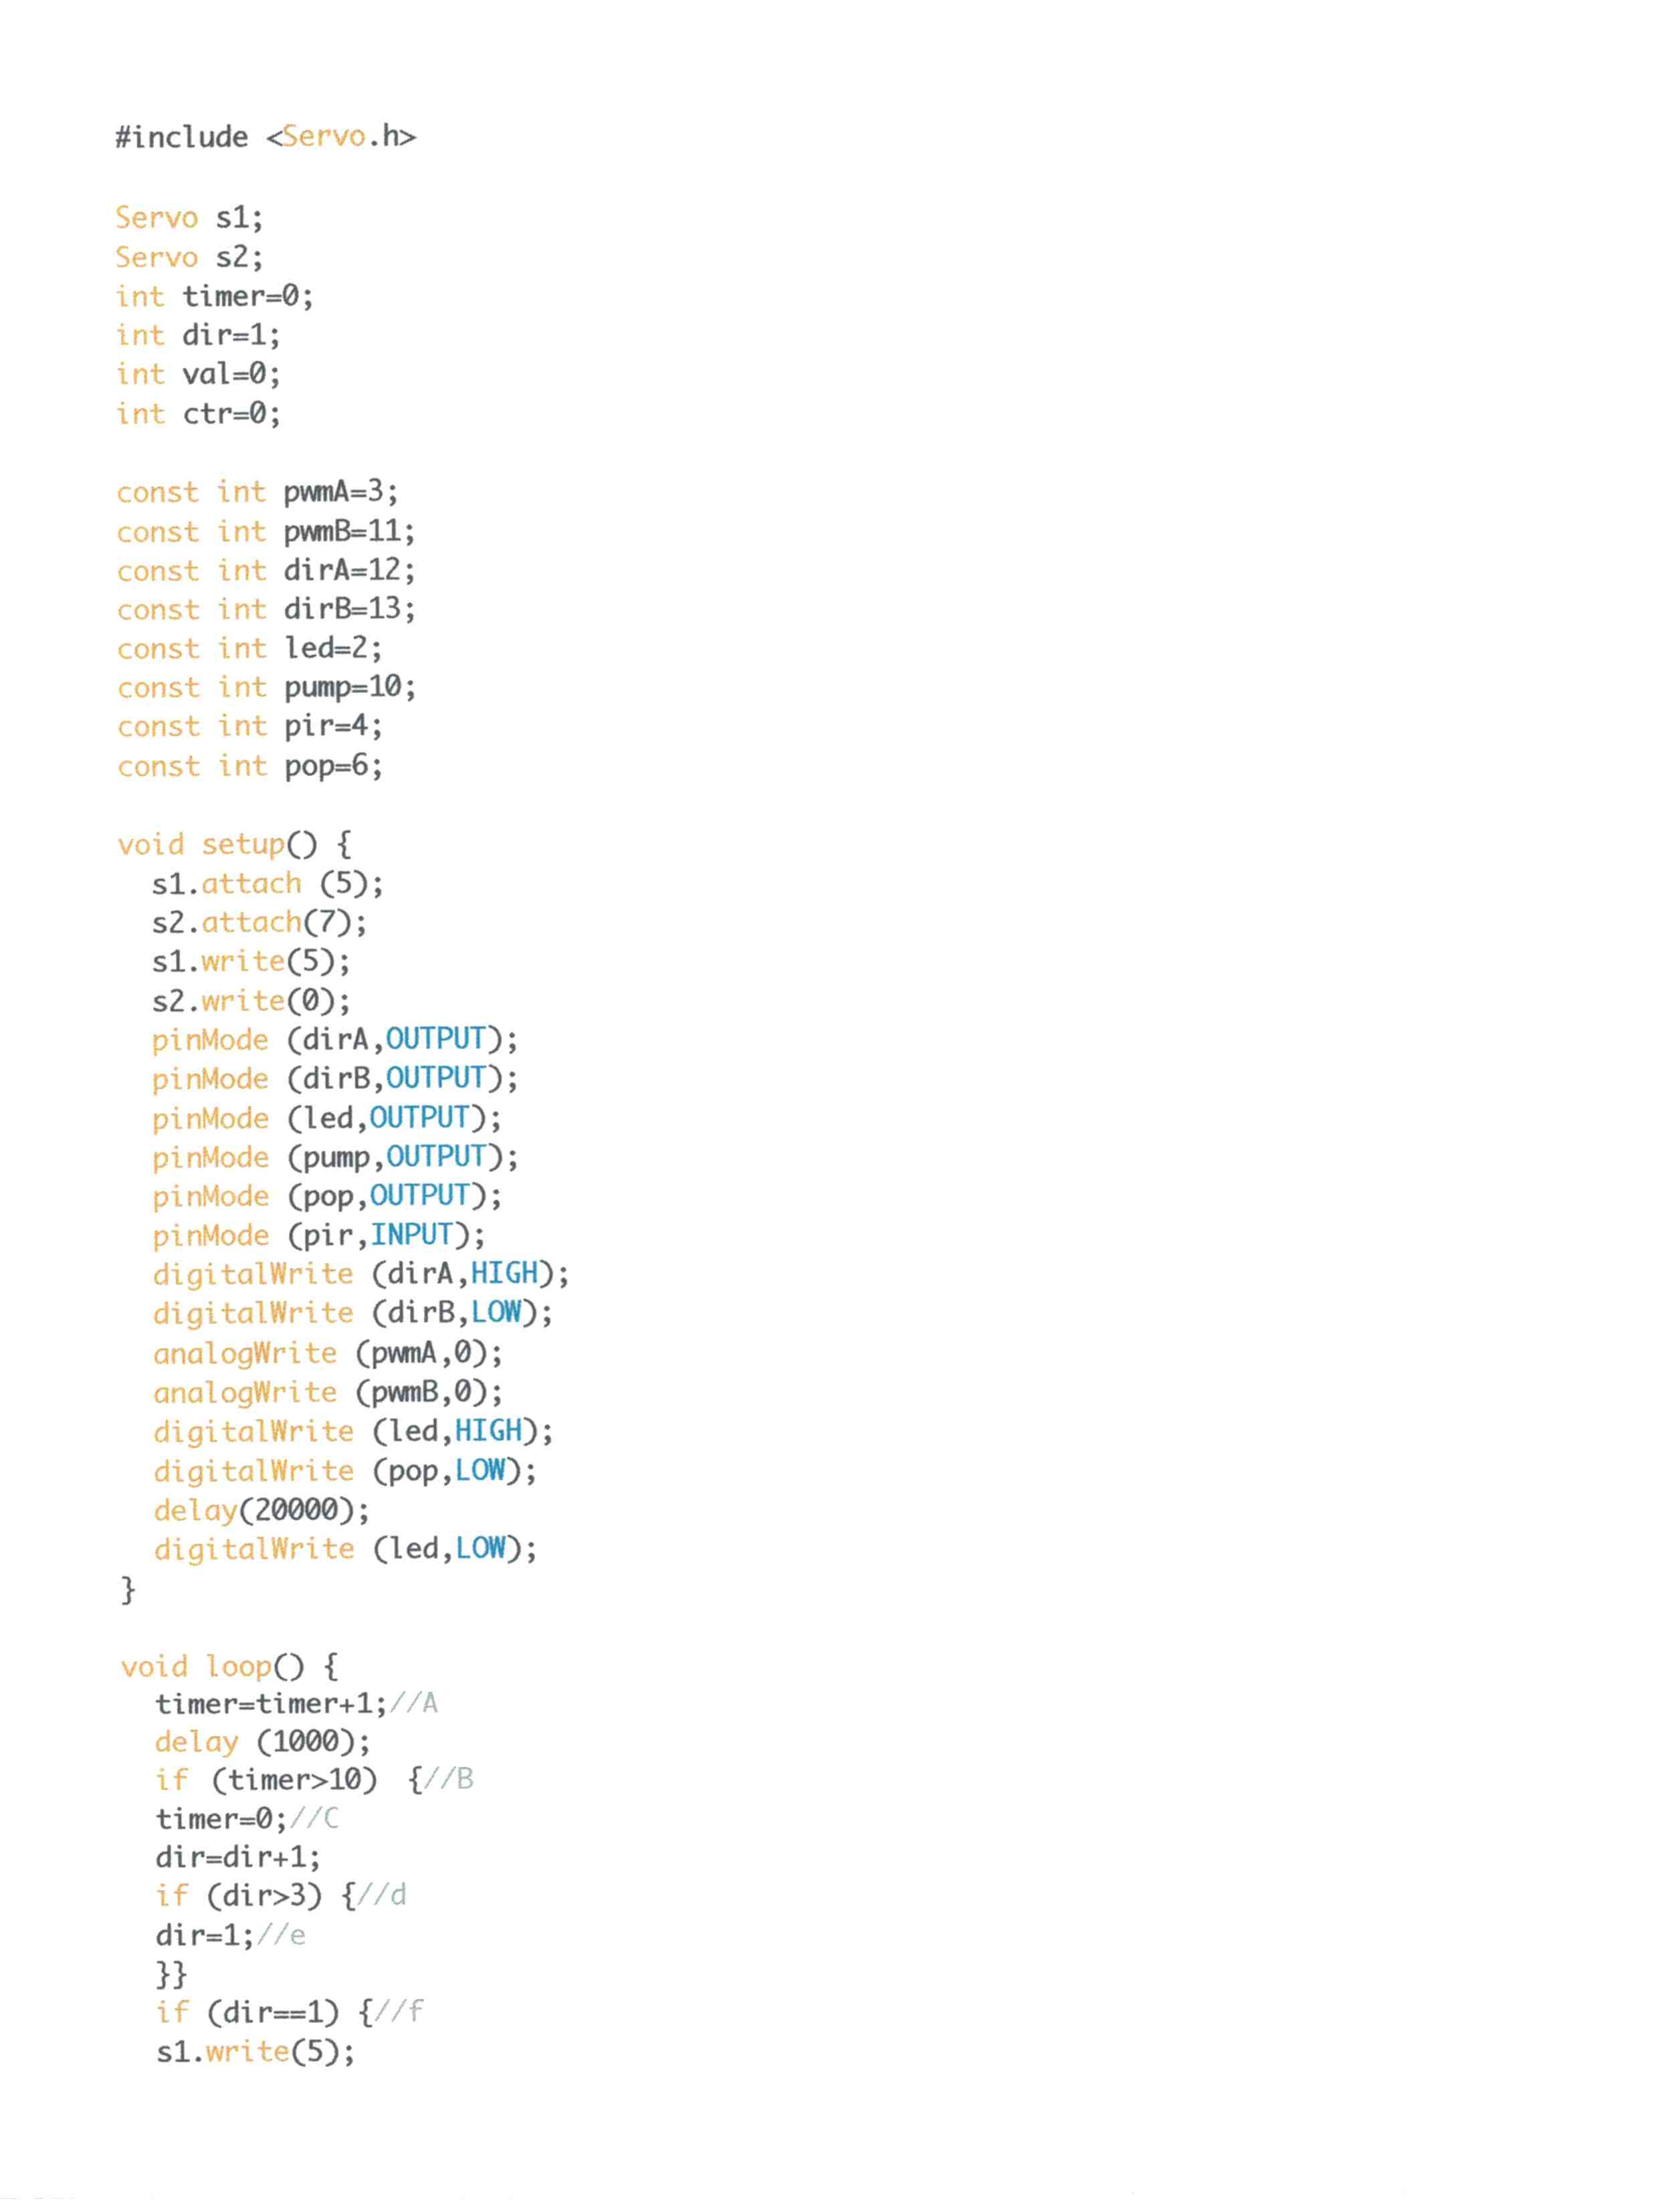Viewport: 1680px width, 2201px height.
Task: Click the 's2.write(0);' line
Action: (251, 1001)
